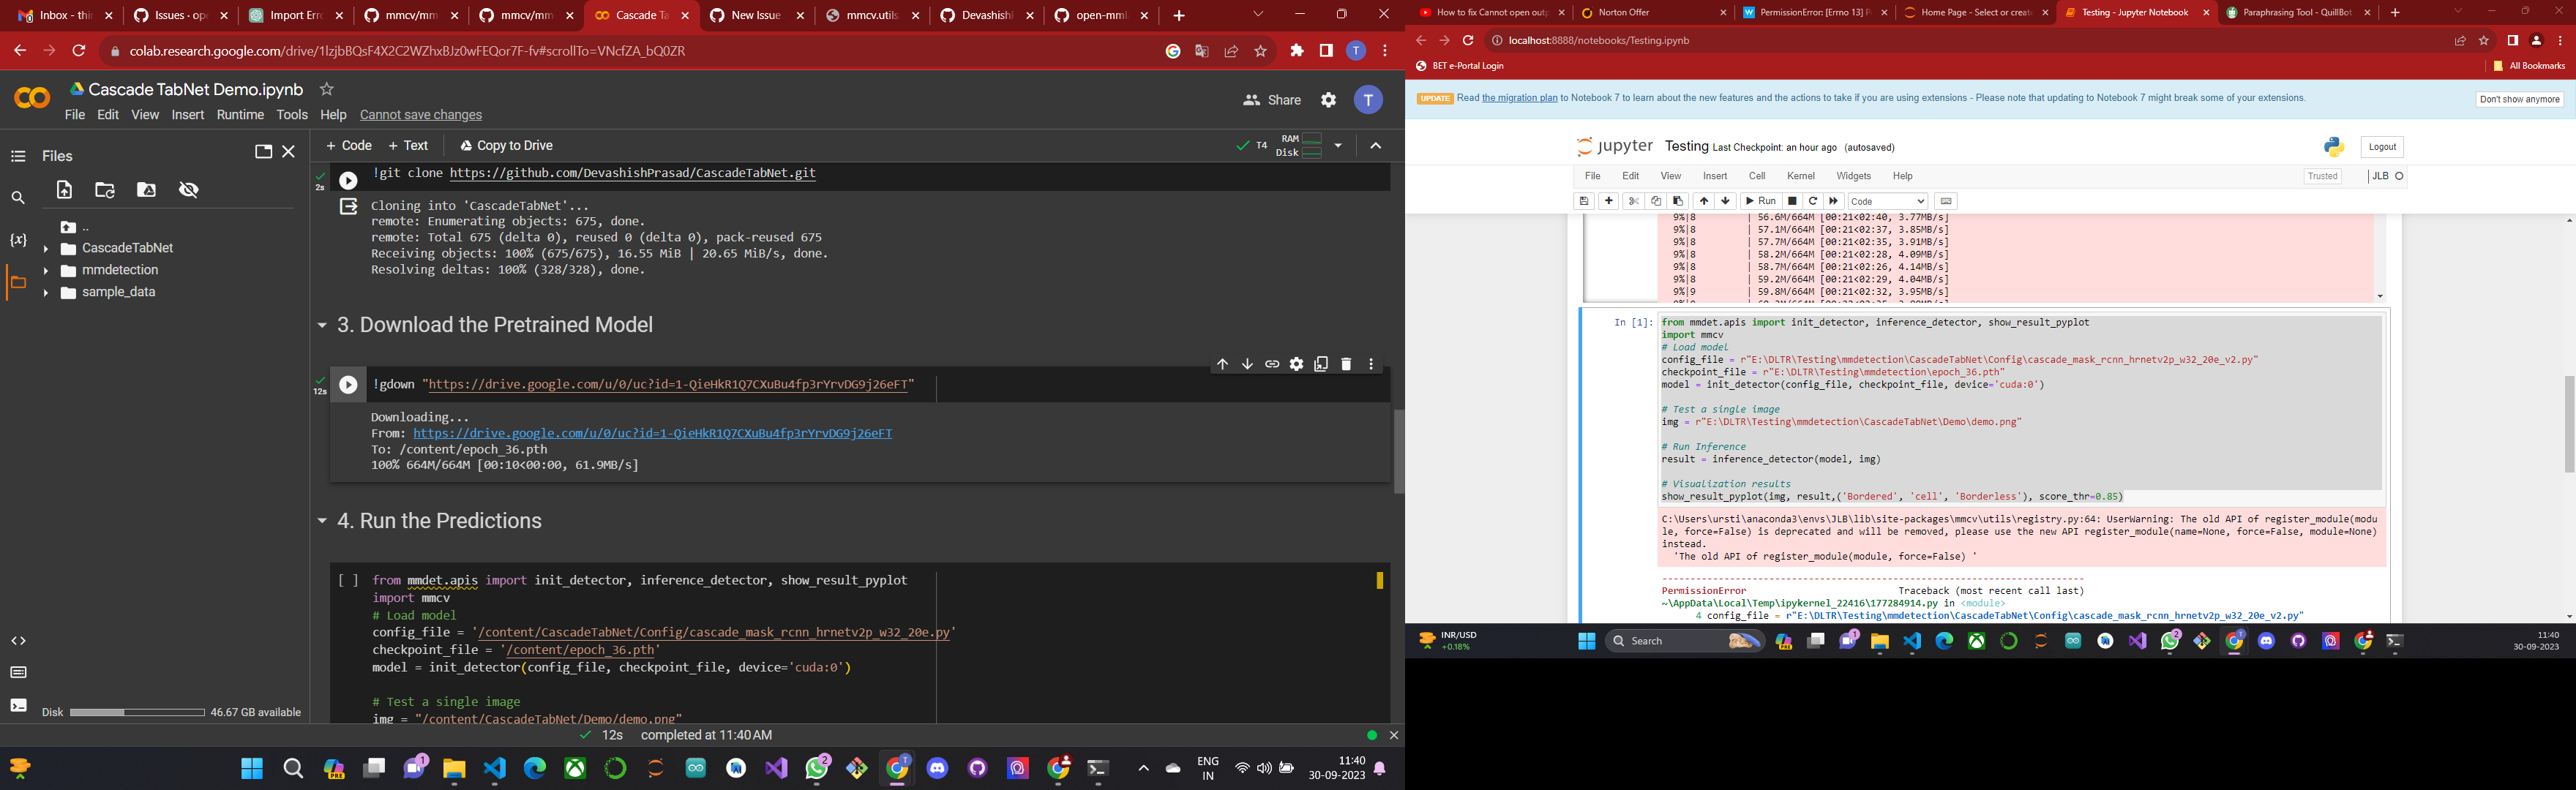Open Colab notebook settings gear on cell toolbar
Screen dimensions: 2576x790
[x=1296, y=364]
